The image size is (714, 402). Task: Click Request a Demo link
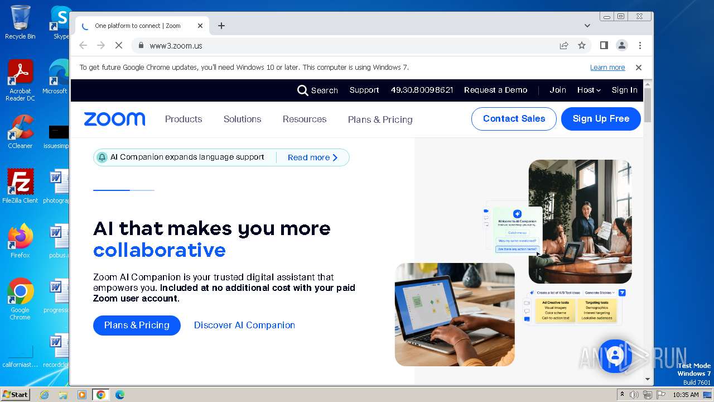[x=495, y=90]
